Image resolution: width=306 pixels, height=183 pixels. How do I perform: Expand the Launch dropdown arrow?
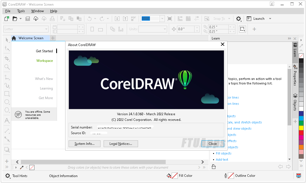270,19
